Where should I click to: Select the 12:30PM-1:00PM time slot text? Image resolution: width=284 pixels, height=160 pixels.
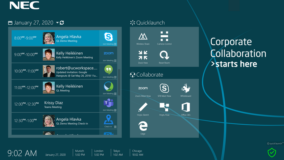(25, 121)
